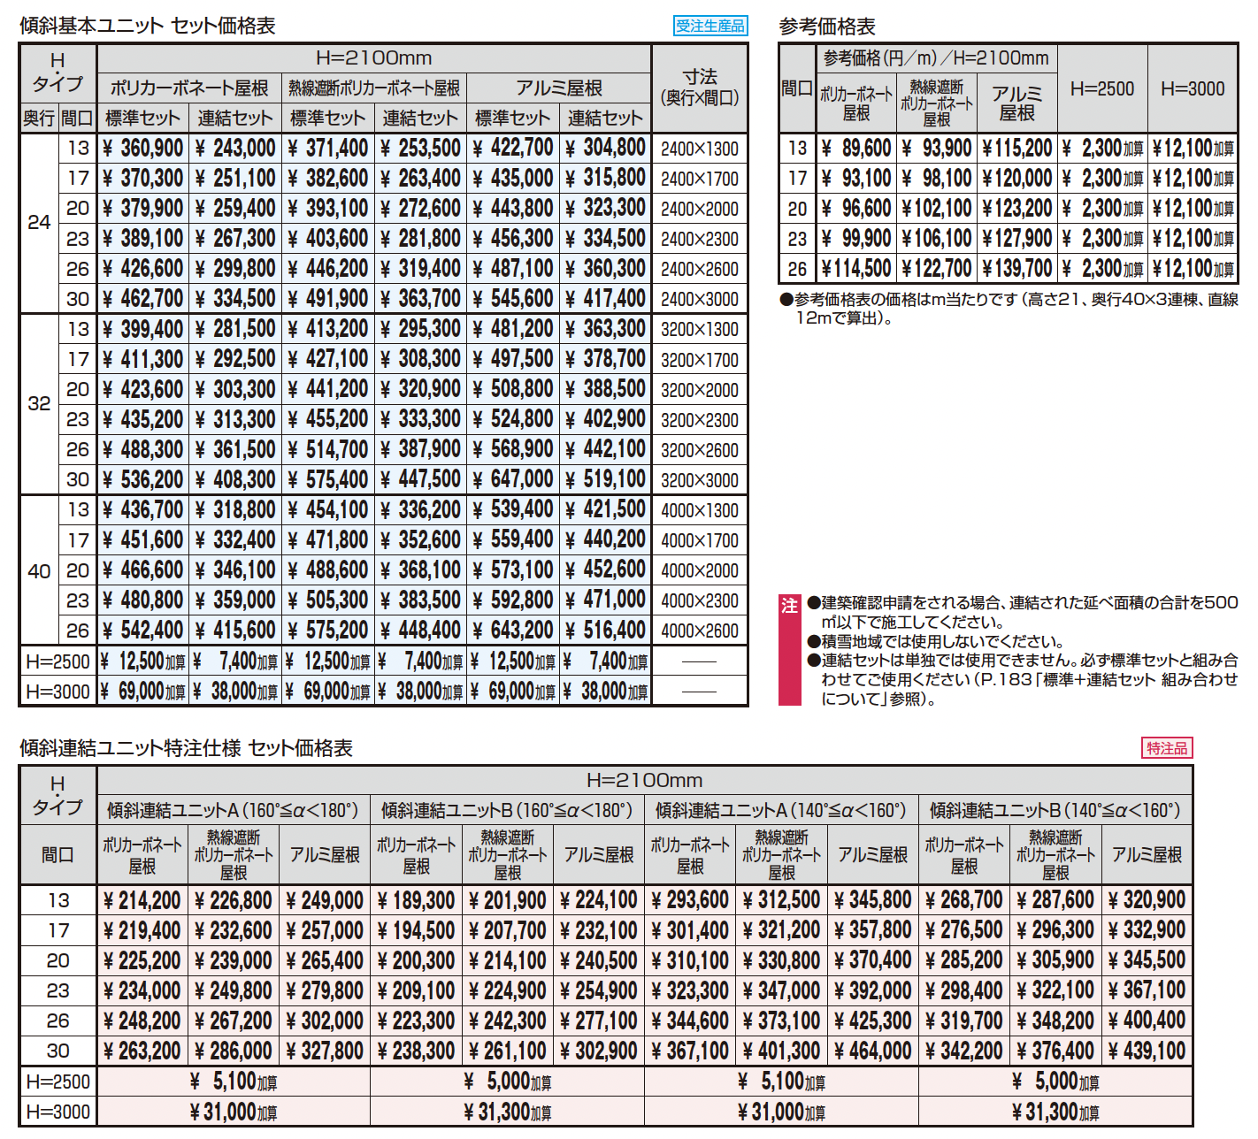
Task: Click the price ¥ 422,700 cell
Action: 513,148
